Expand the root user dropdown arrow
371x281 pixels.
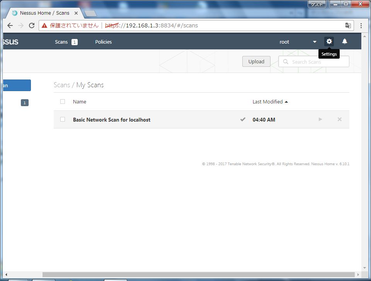point(315,42)
